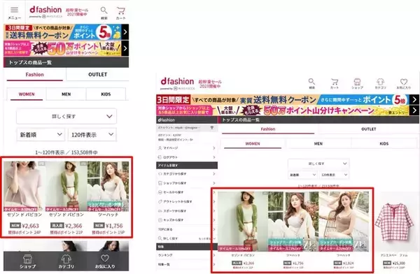
Task: Switch to the KIDS tab in the mobile view
Action: tap(106, 94)
